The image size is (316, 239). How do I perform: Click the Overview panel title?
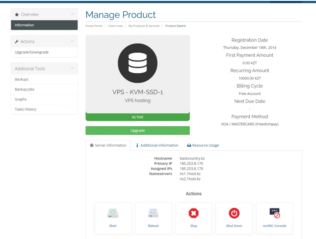(30, 15)
